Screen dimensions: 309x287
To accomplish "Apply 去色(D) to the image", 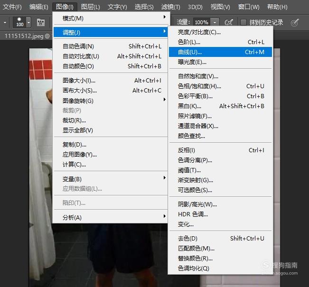I will point(220,239).
